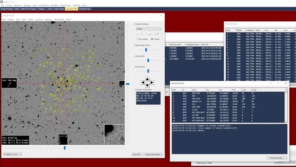This screenshot has width=296, height=167.
Task: Open Image Viewer Create menu
Action: [x=30, y=19]
